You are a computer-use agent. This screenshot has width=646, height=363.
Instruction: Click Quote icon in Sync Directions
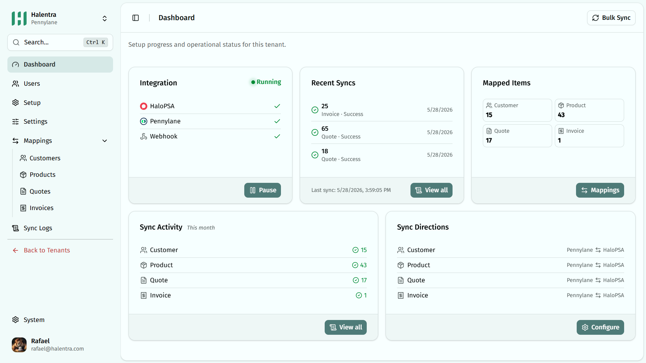[401, 280]
